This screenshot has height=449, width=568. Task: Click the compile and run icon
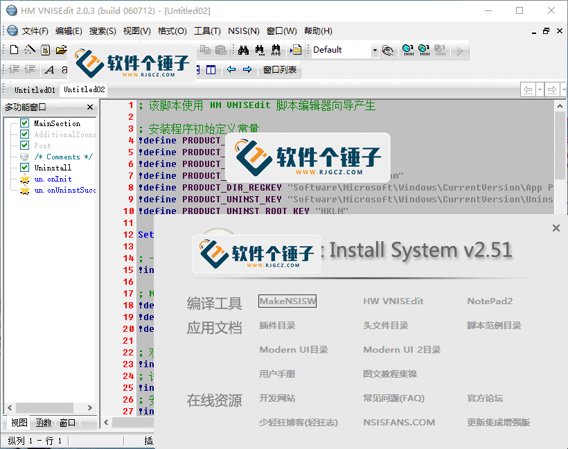(x=423, y=49)
